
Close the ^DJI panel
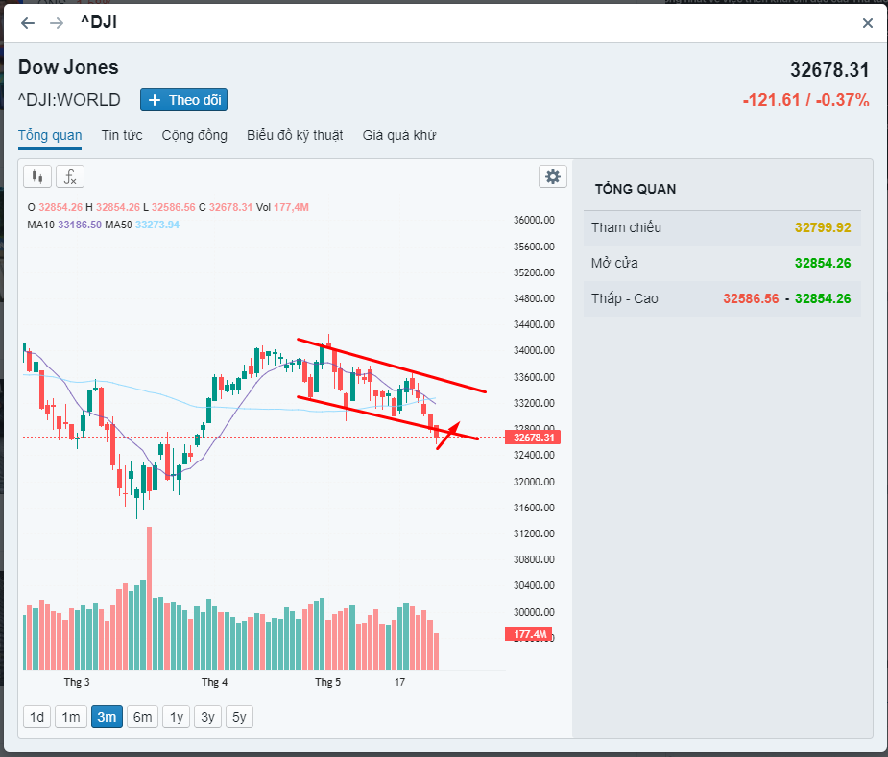click(868, 23)
